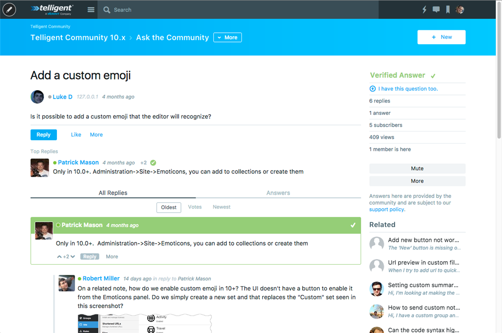502x333 pixels.
Task: Open the support policy link
Action: (x=387, y=210)
